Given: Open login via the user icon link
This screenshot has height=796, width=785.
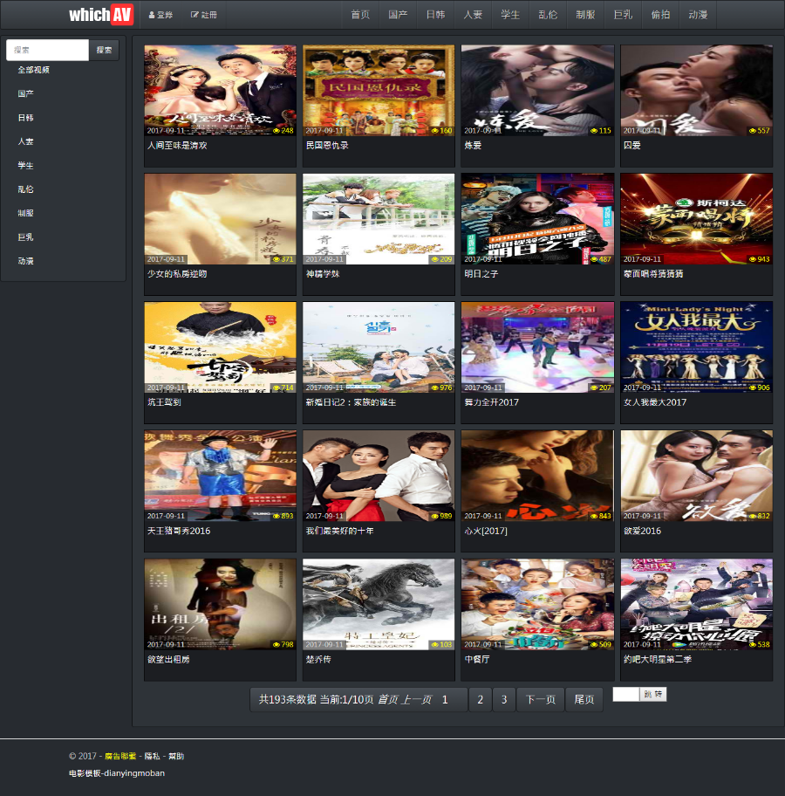Looking at the screenshot, I should (x=160, y=15).
